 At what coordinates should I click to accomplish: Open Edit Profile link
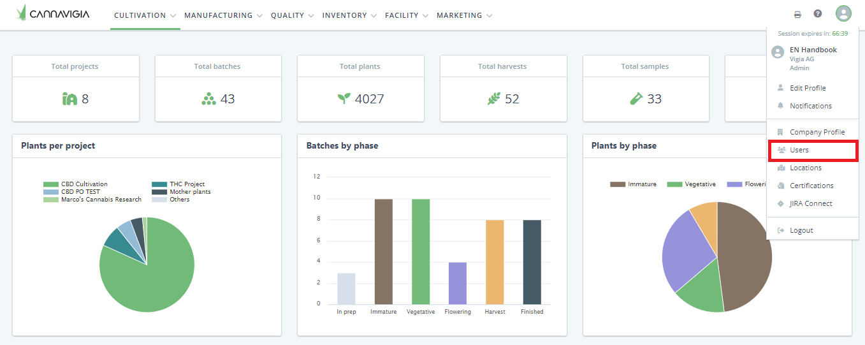[807, 88]
